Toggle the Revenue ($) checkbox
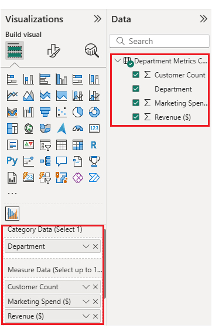Screen dimensions: 212x335 pos(136,117)
